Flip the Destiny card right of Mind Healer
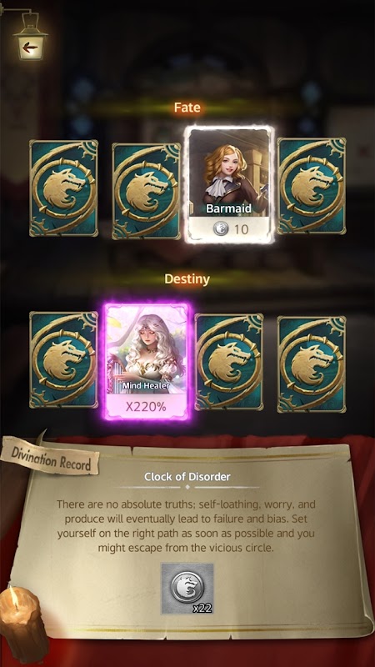Screen dimensions: 375x667 click(229, 362)
